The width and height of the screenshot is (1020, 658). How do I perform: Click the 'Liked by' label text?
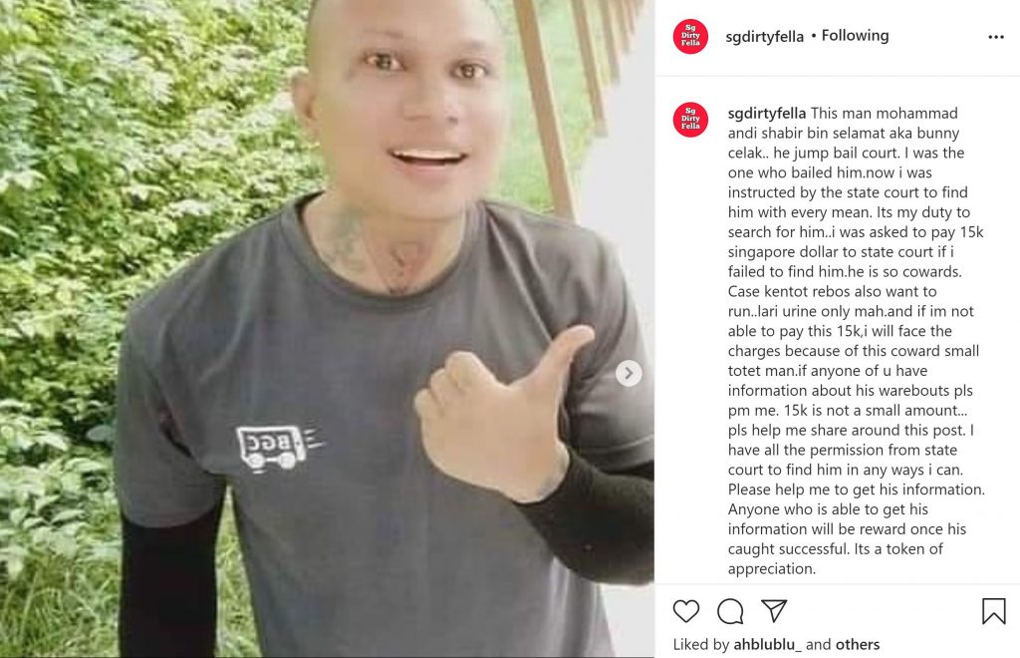coord(701,644)
